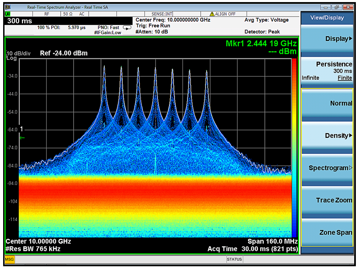
Task: Click the spectrum analyzer app icon in title bar
Action: 8,7
